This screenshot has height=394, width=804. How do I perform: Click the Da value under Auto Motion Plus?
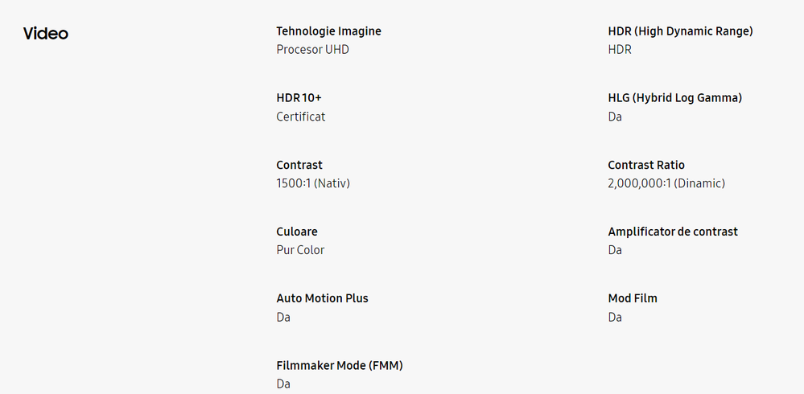[x=283, y=317]
